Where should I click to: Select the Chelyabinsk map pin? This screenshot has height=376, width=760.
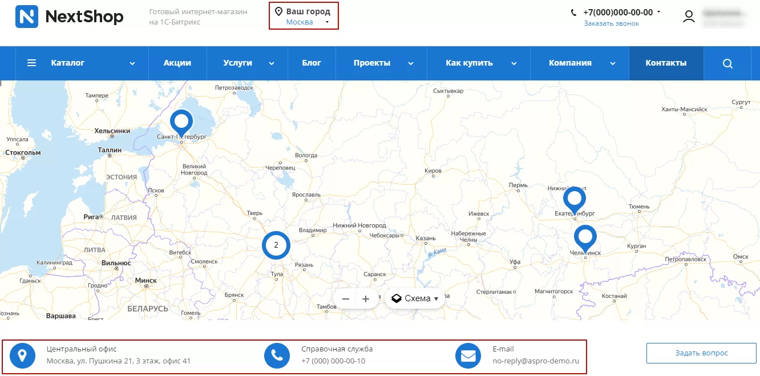[585, 238]
